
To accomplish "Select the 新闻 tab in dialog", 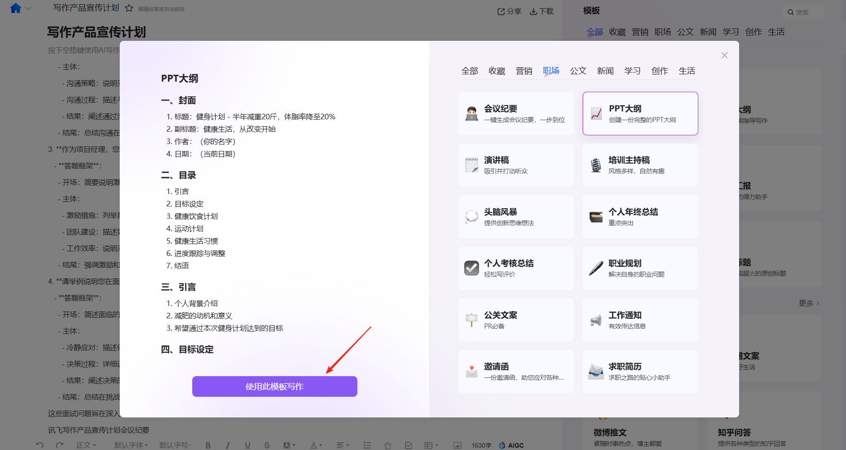I will (605, 71).
